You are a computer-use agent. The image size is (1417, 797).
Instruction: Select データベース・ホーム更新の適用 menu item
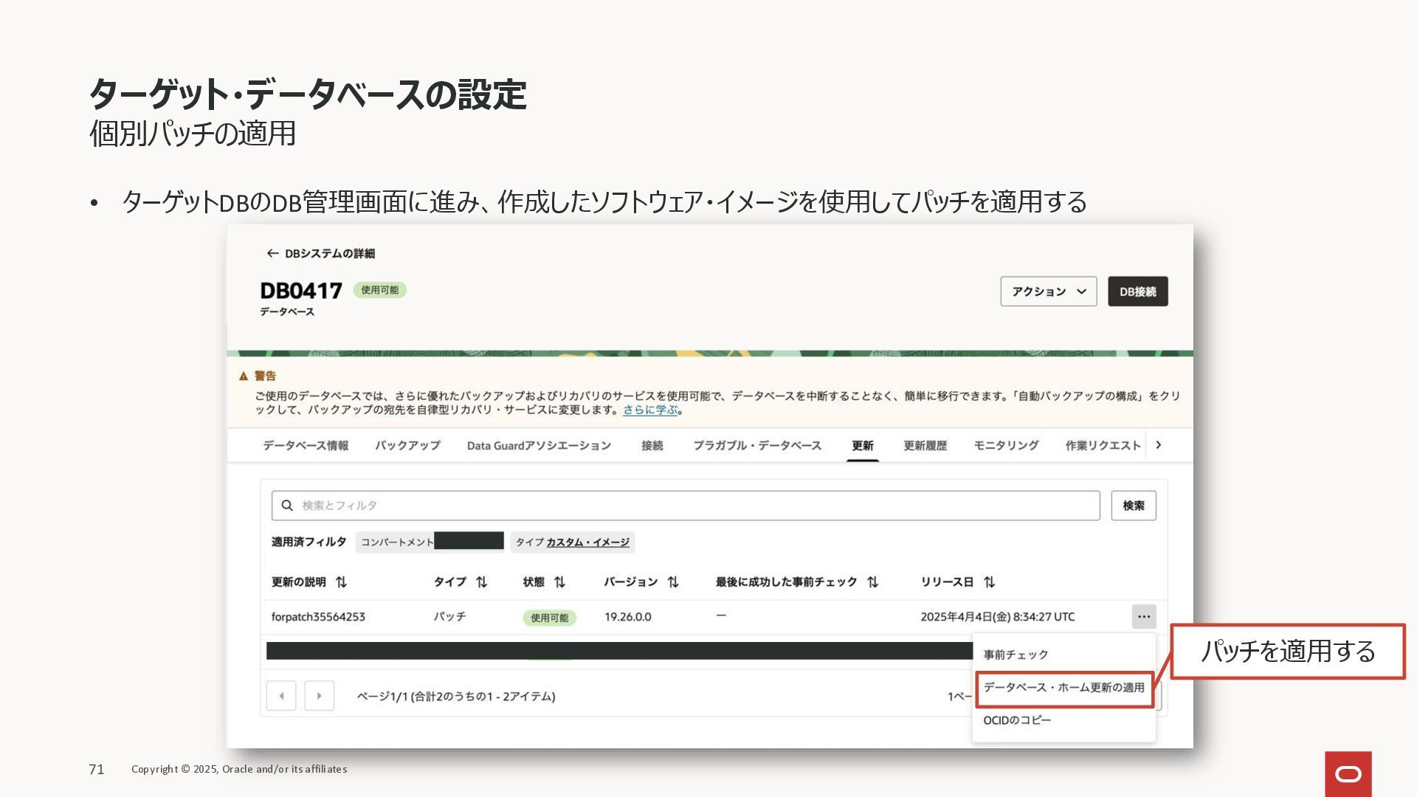tap(1063, 688)
